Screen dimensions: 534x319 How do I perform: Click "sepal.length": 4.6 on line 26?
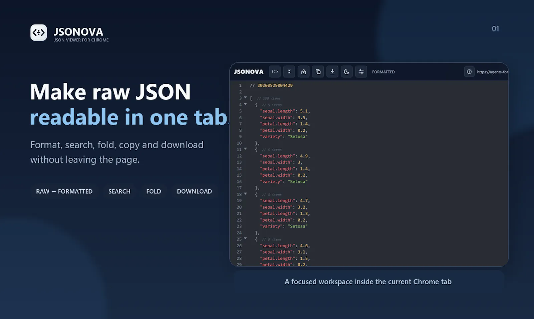pos(285,246)
